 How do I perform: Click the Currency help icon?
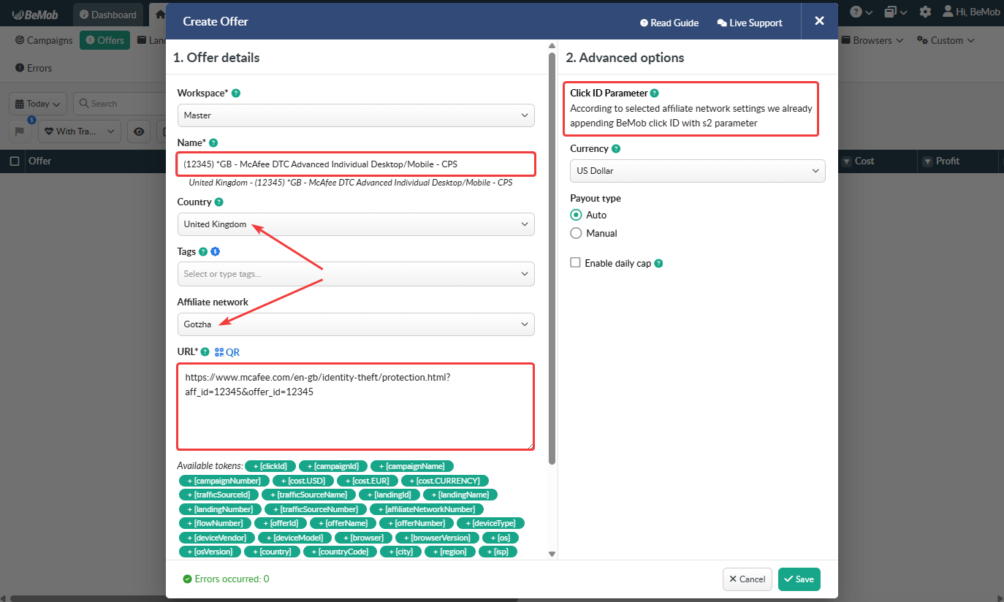pos(616,148)
